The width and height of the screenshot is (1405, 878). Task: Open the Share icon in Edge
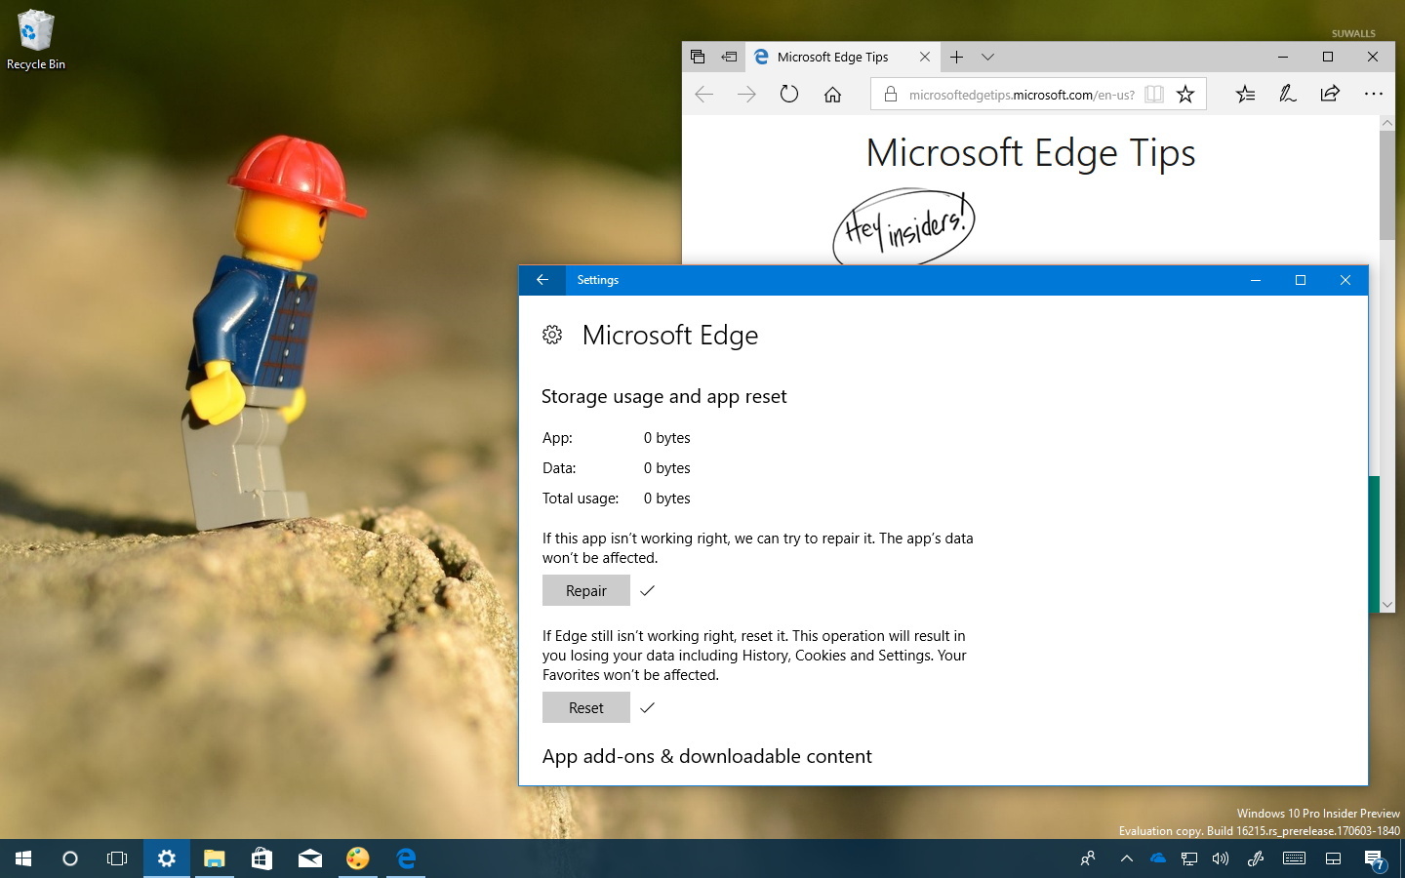pos(1330,94)
